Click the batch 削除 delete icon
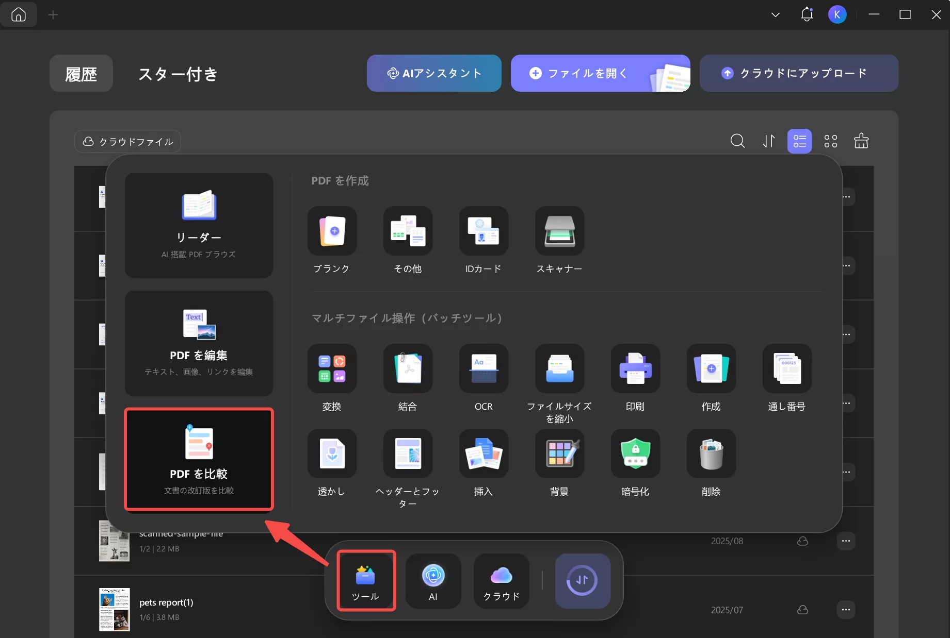This screenshot has height=638, width=950. 711,454
